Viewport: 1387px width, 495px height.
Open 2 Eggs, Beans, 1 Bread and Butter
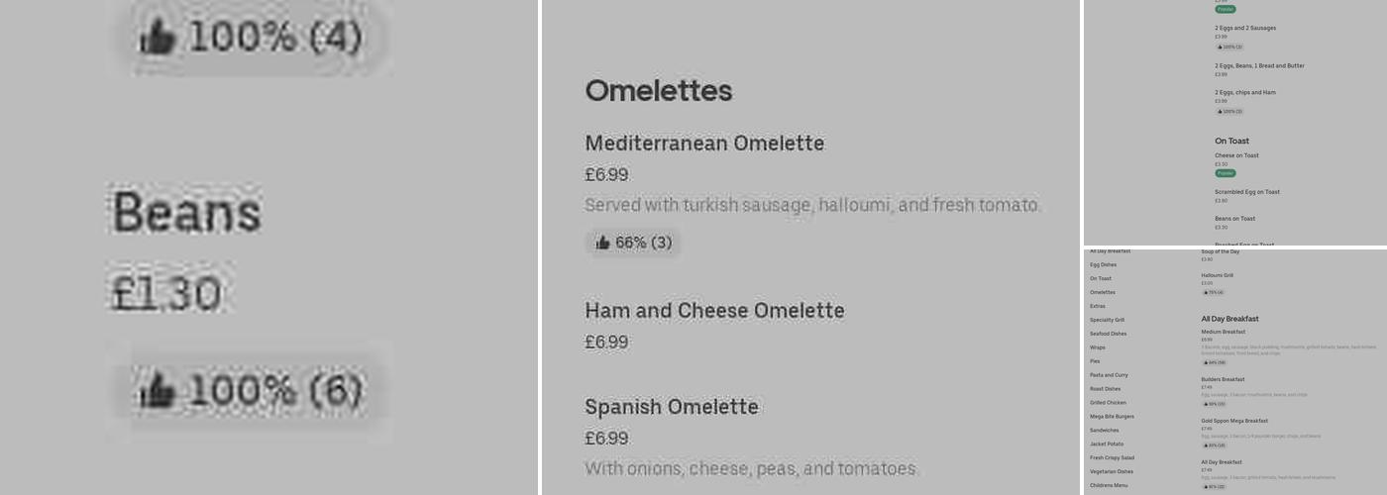click(1259, 66)
